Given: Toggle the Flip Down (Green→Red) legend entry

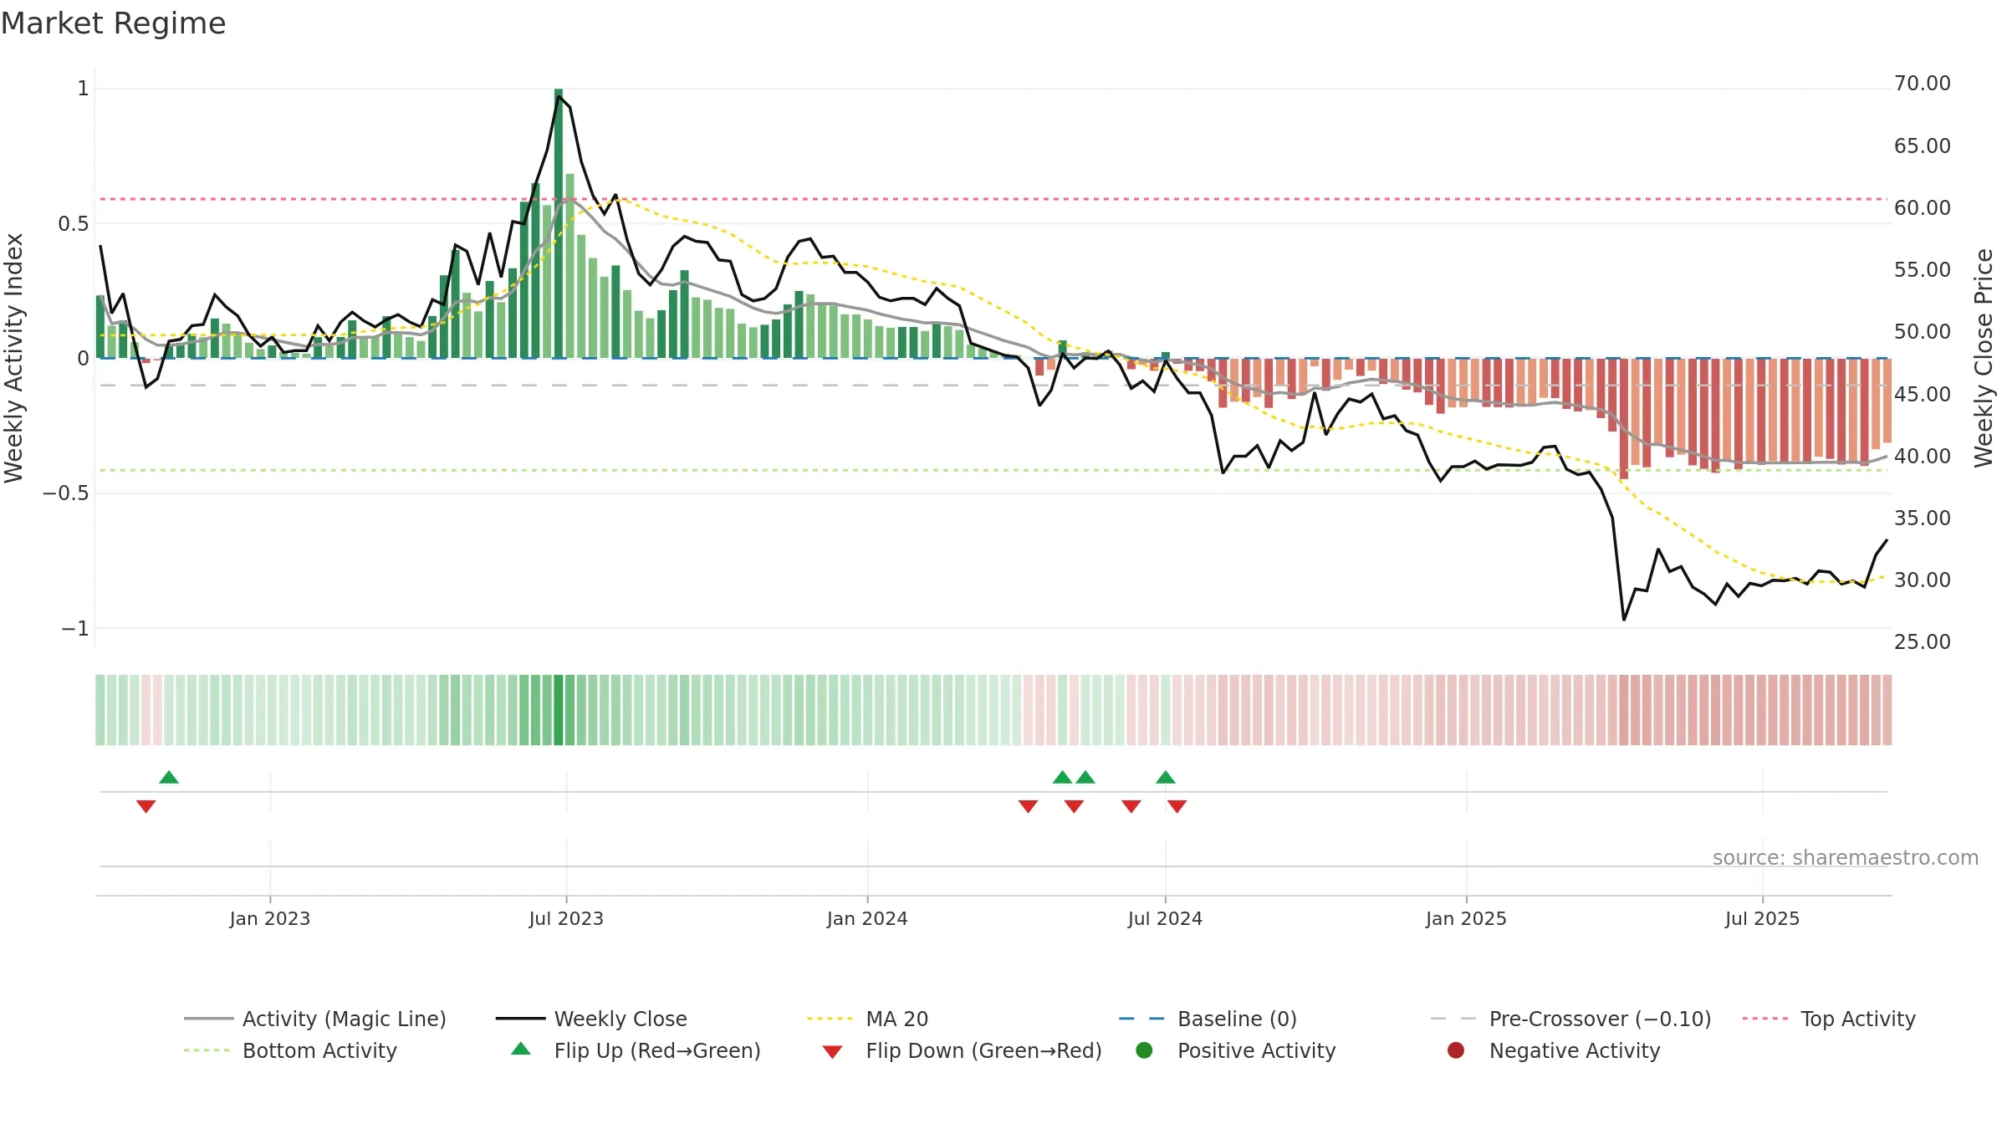Looking at the screenshot, I should (962, 1050).
